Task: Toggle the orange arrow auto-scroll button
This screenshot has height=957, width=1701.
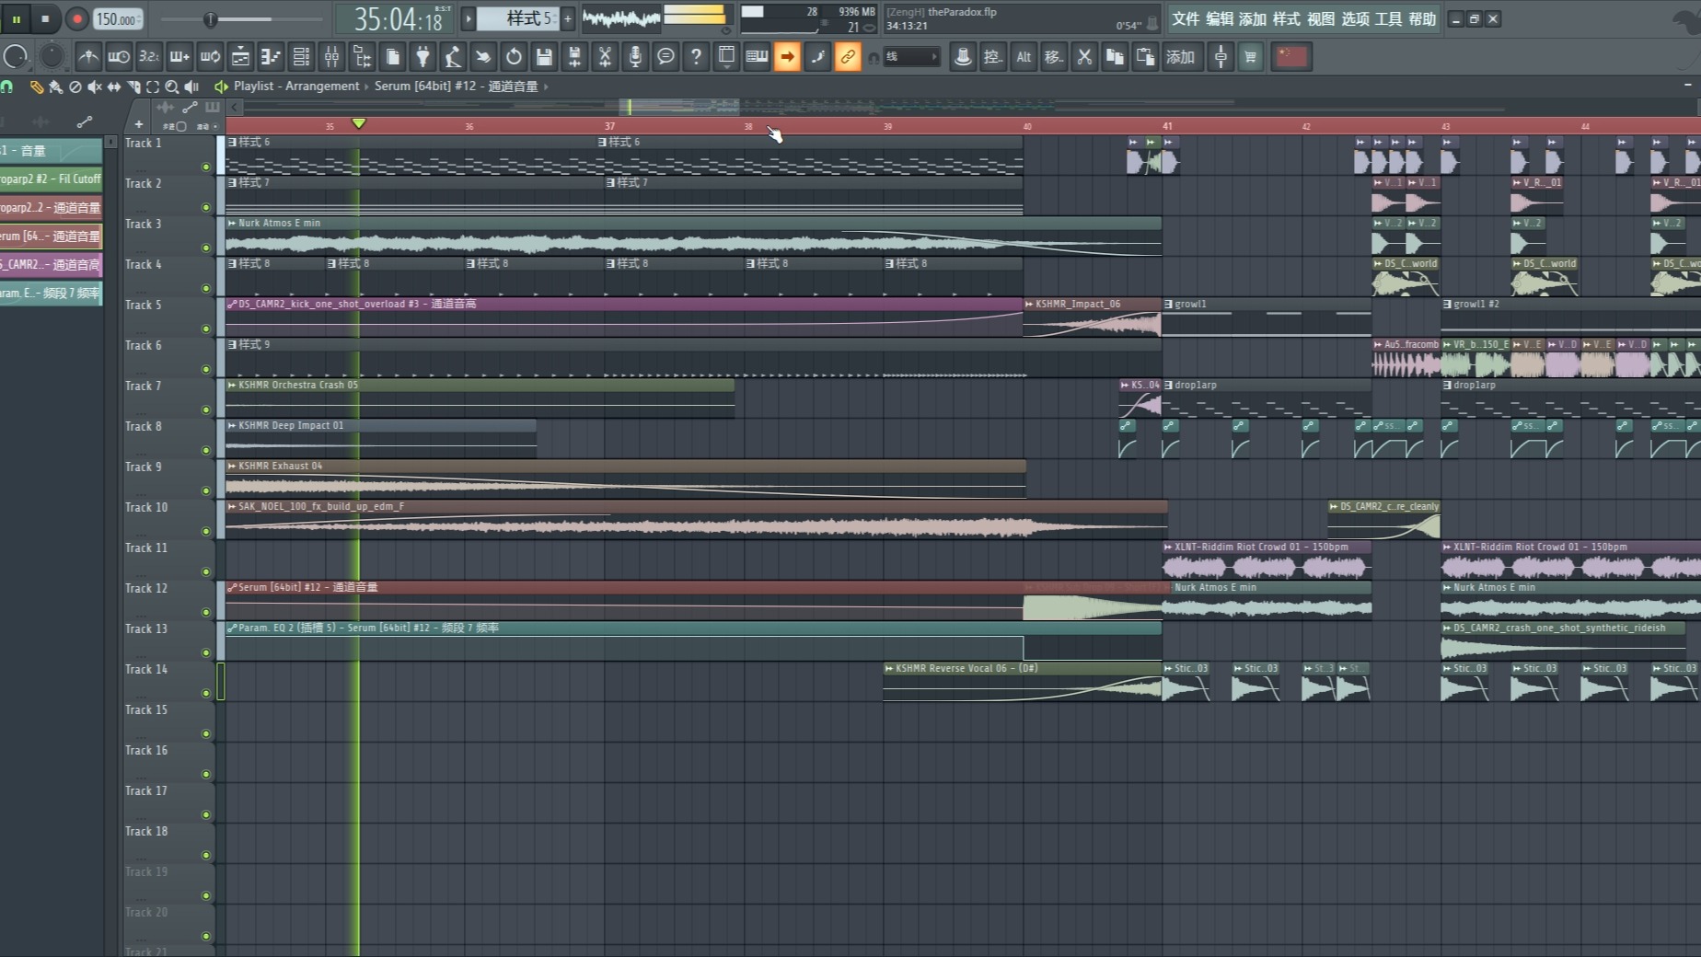Action: point(787,57)
